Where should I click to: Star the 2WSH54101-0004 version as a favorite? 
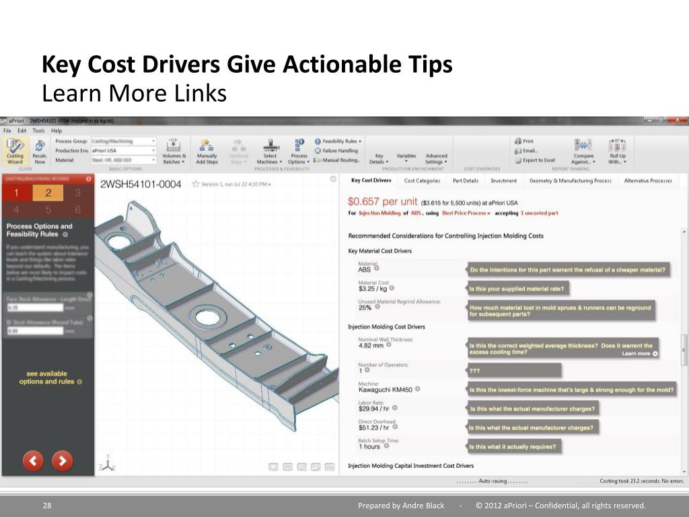pos(196,184)
